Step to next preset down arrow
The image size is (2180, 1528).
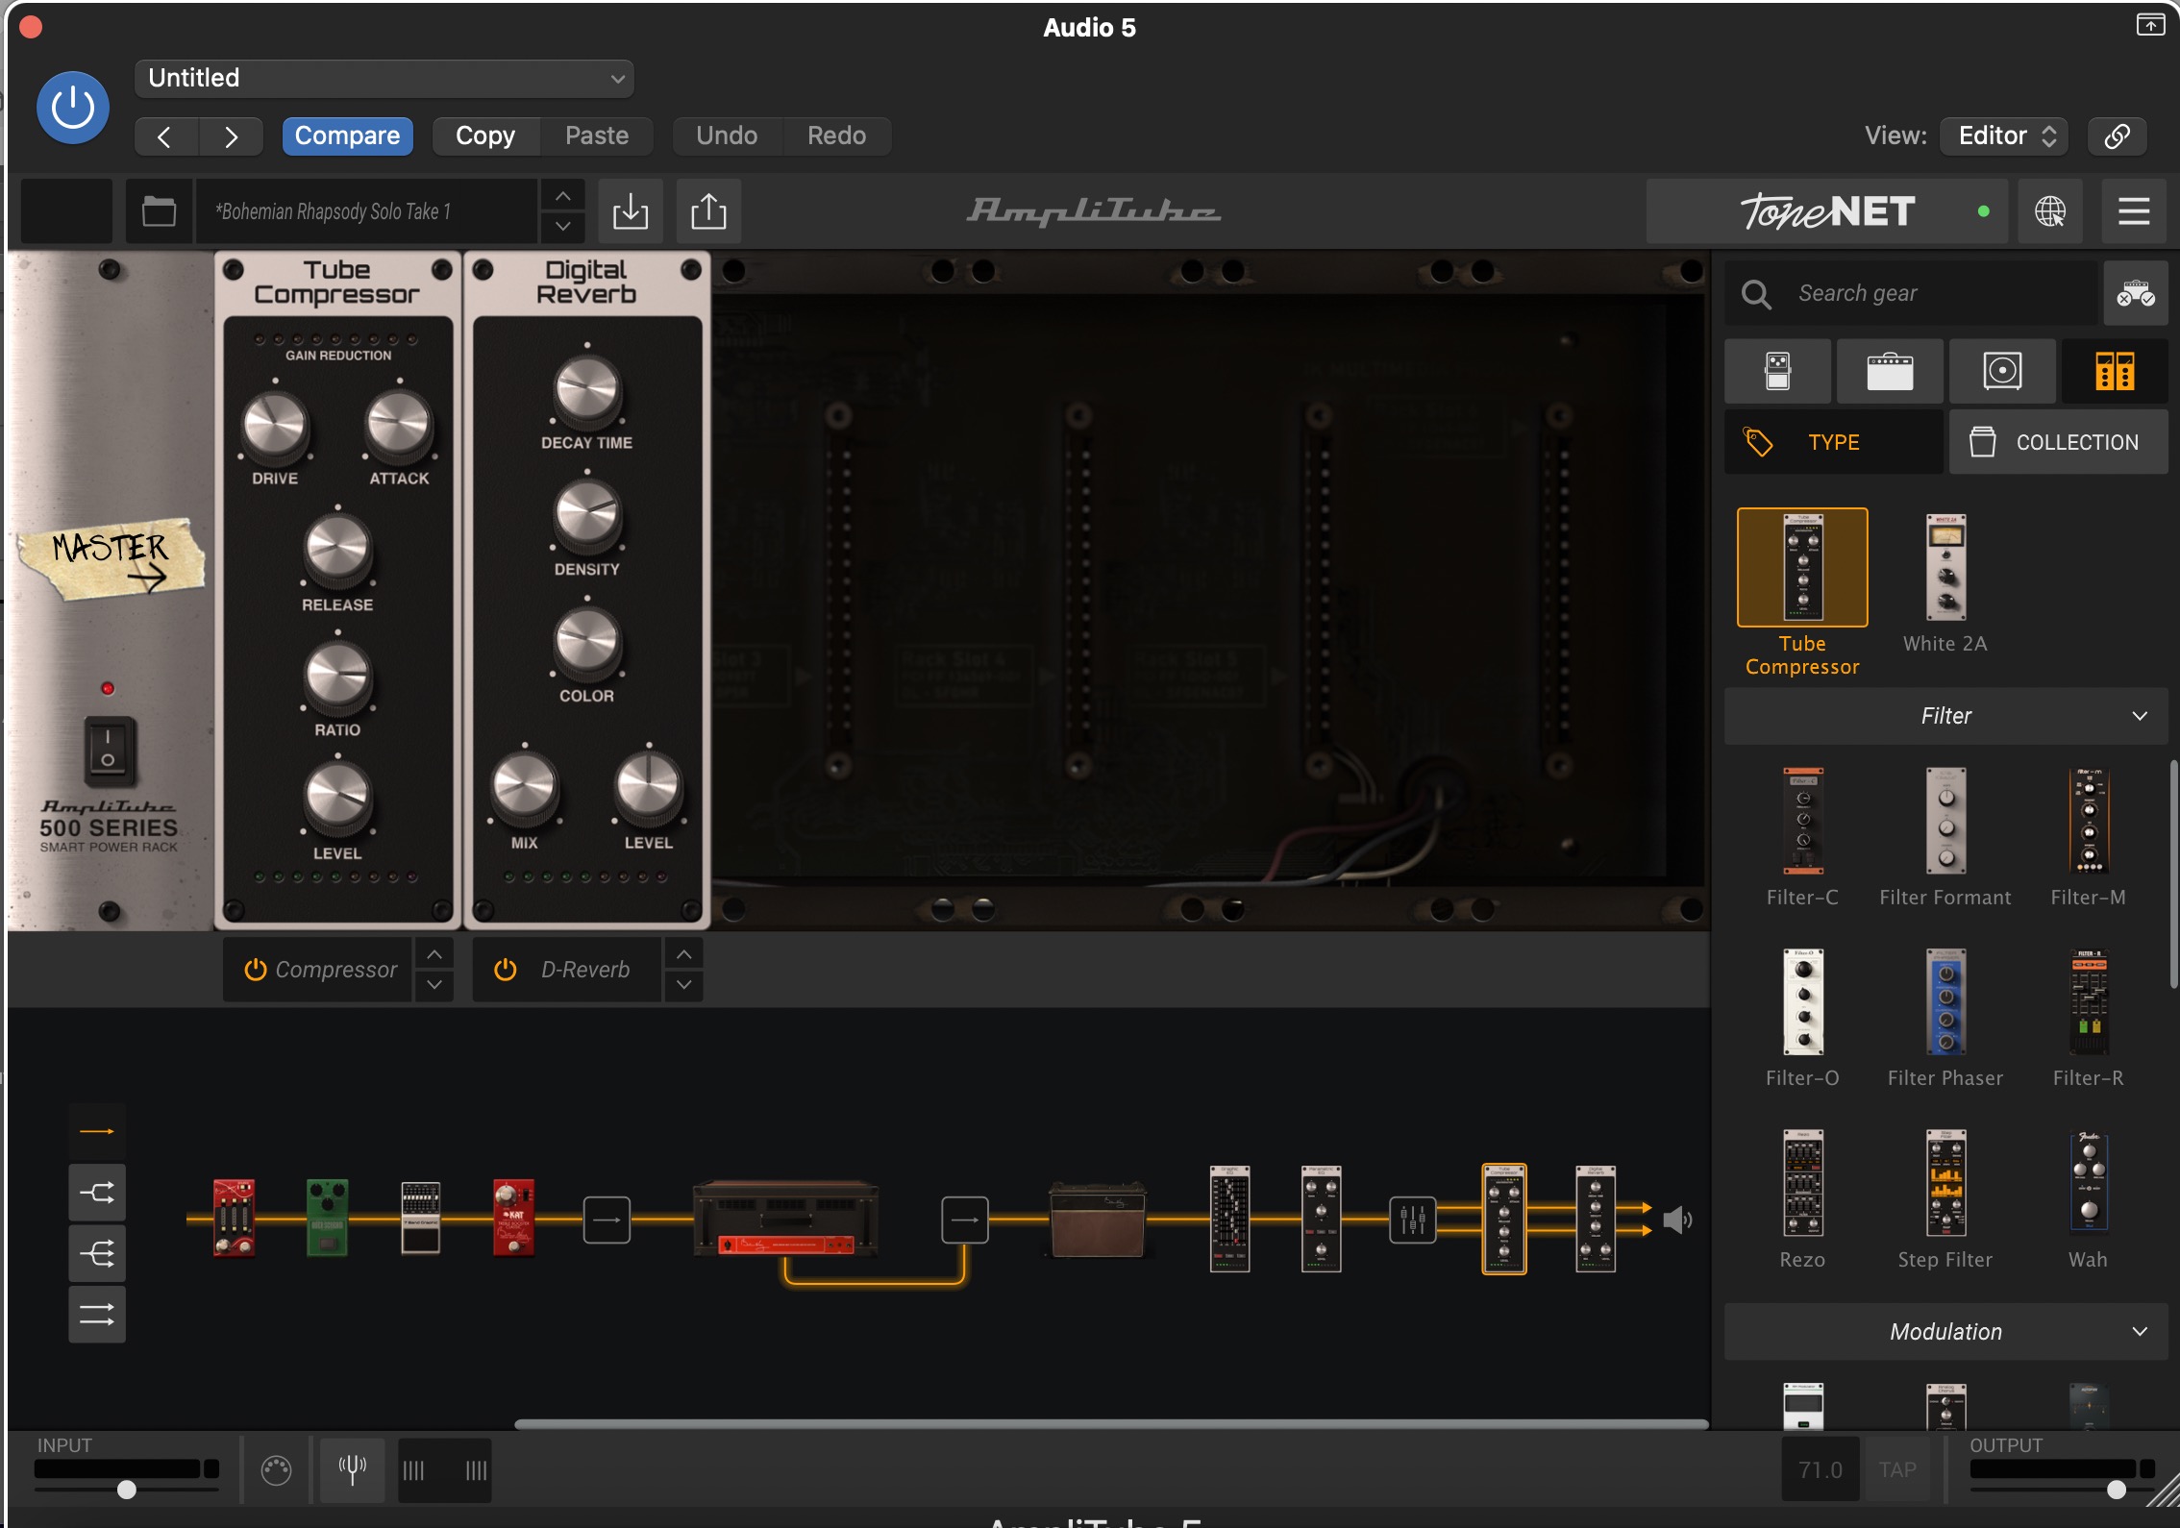(x=563, y=227)
